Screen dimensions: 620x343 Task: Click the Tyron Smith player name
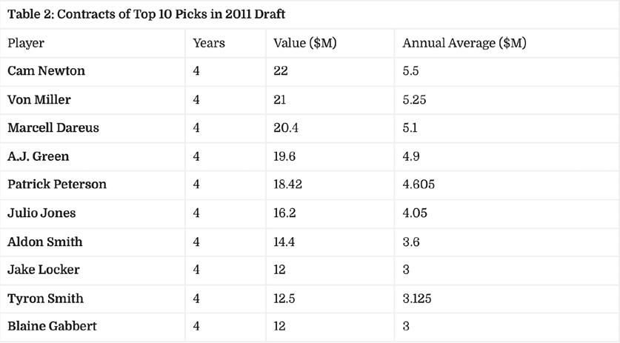pyautogui.click(x=45, y=299)
